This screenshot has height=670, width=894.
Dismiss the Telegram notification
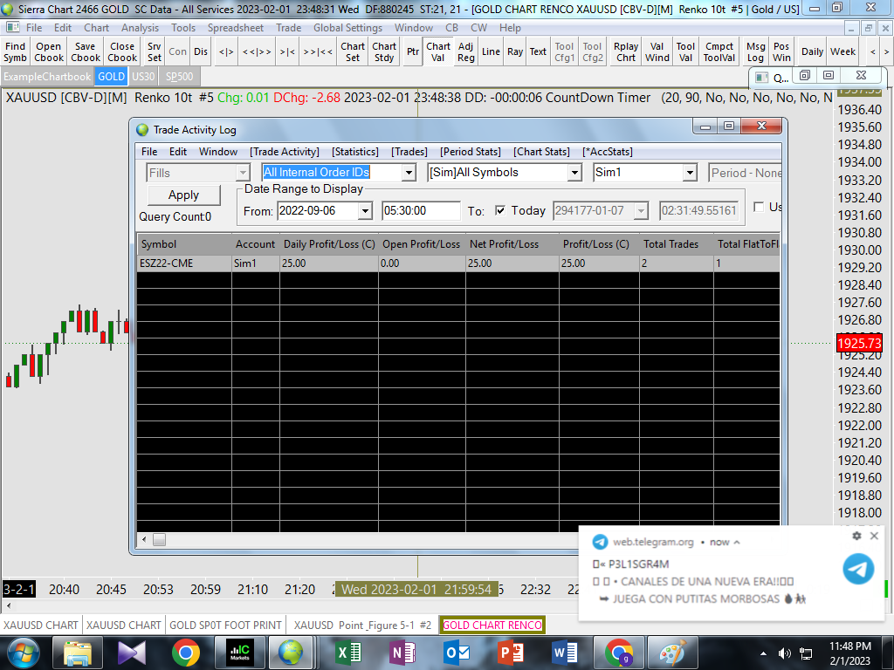pyautogui.click(x=874, y=536)
